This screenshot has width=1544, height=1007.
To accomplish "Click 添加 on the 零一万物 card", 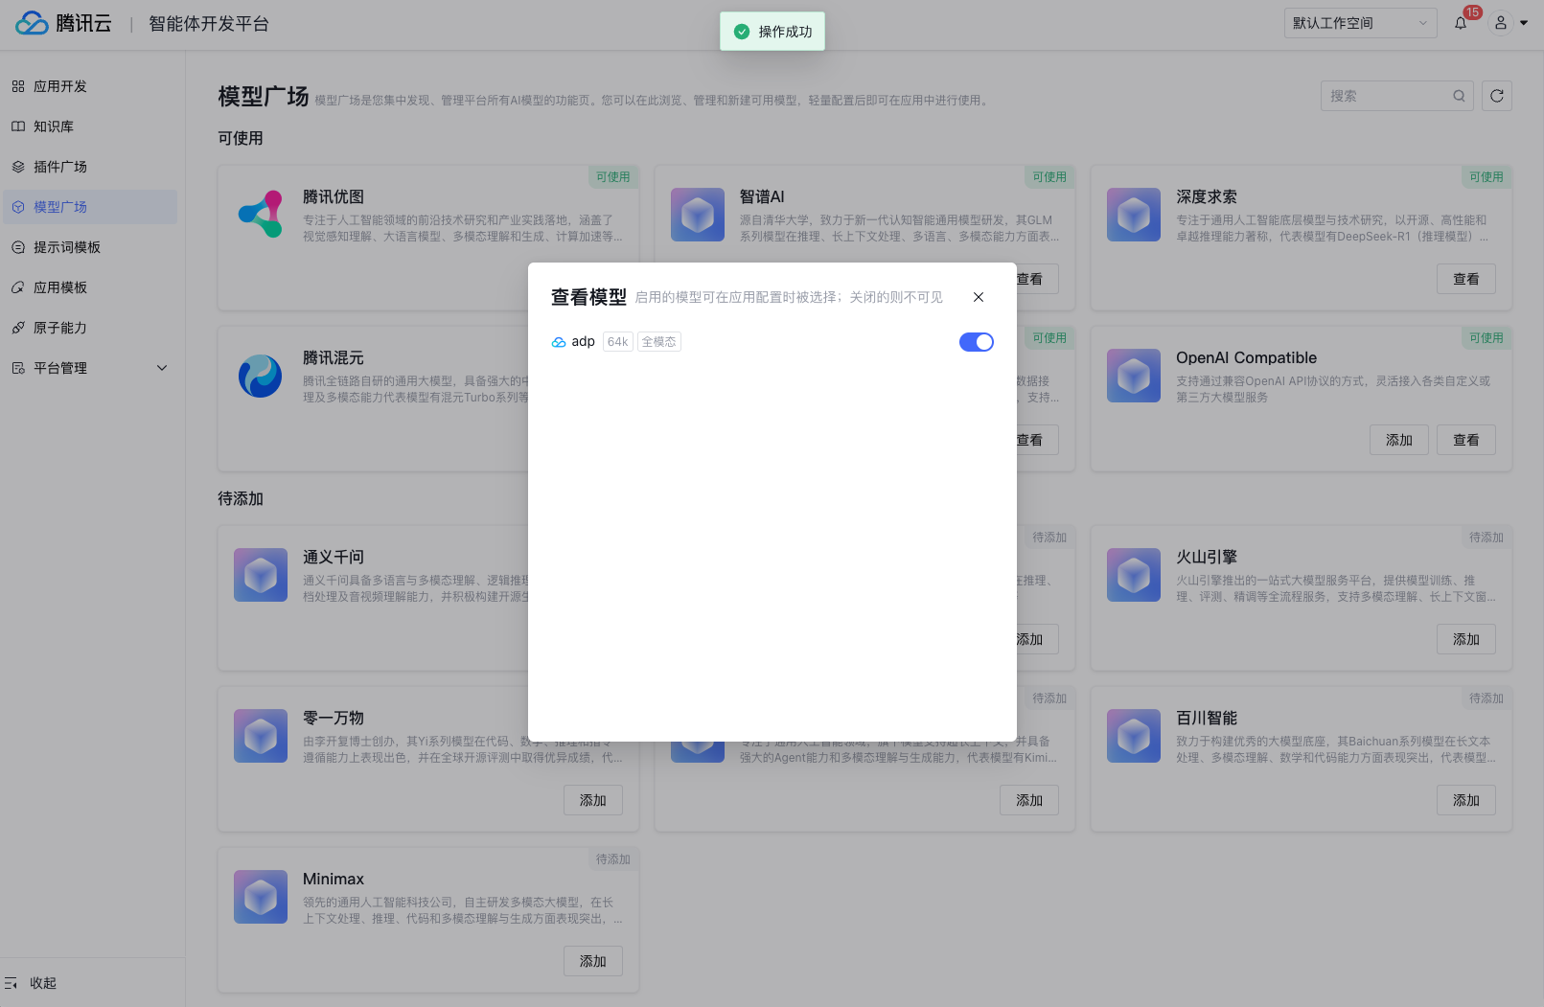I will point(593,800).
